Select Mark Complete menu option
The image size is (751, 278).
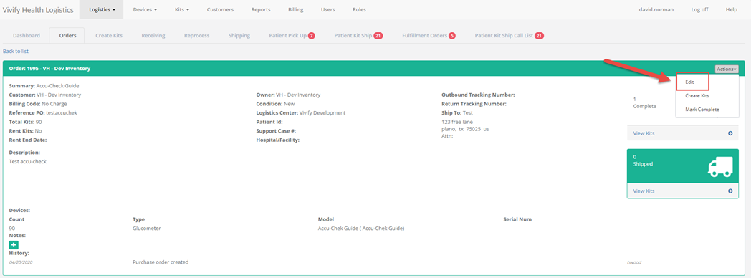tap(702, 110)
